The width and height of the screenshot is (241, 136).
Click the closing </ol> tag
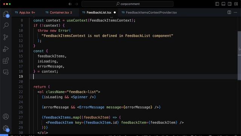(43, 133)
